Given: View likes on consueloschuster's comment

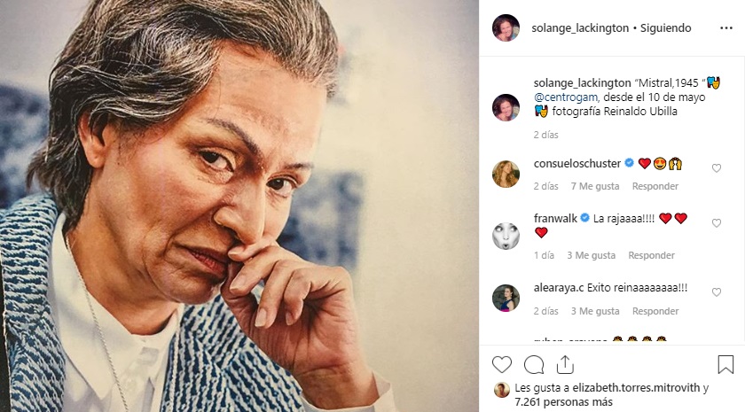Looking at the screenshot, I should click(593, 186).
